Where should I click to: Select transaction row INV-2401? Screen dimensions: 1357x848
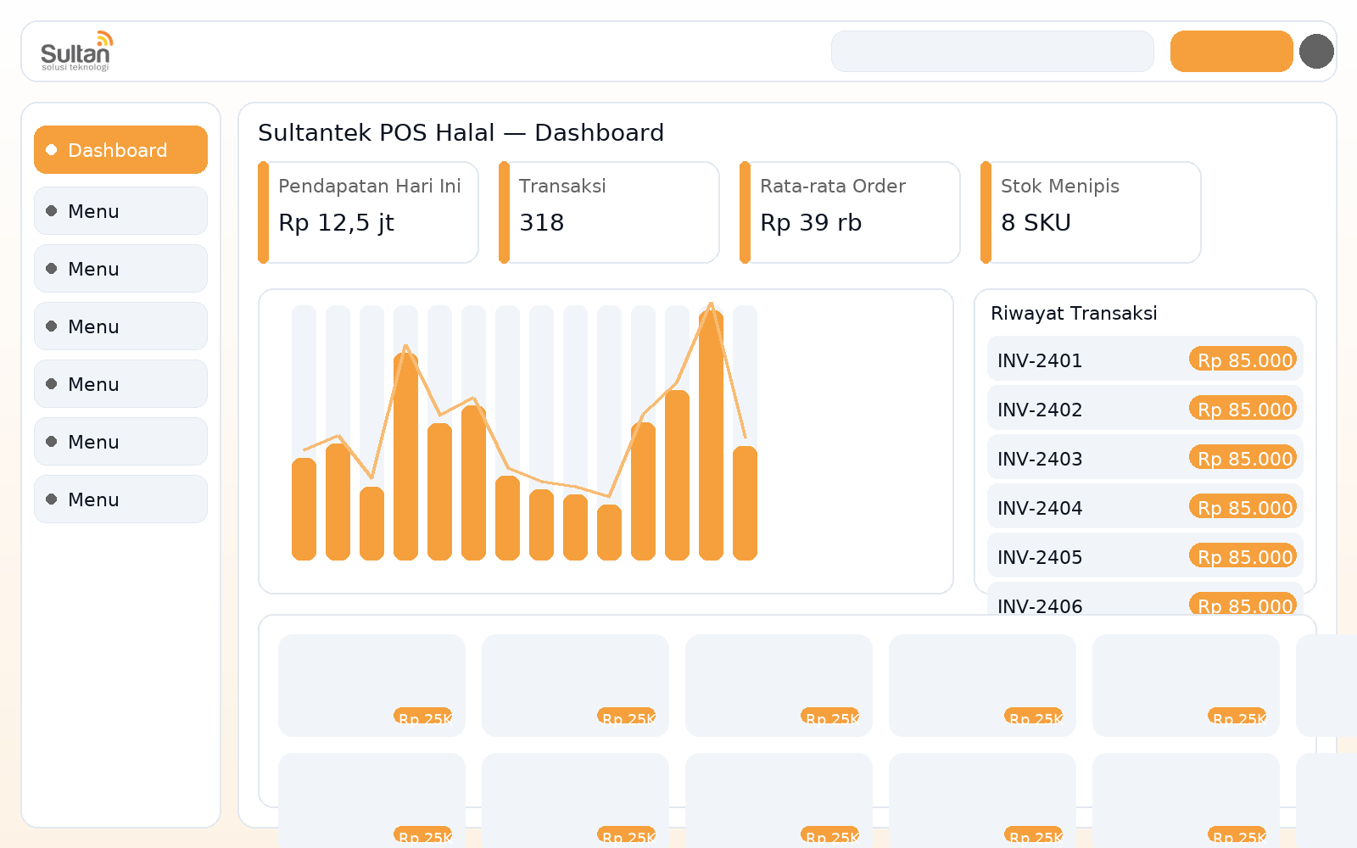tap(1145, 360)
